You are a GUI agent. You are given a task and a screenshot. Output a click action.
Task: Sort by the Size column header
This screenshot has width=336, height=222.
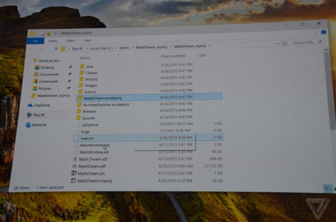click(203, 55)
